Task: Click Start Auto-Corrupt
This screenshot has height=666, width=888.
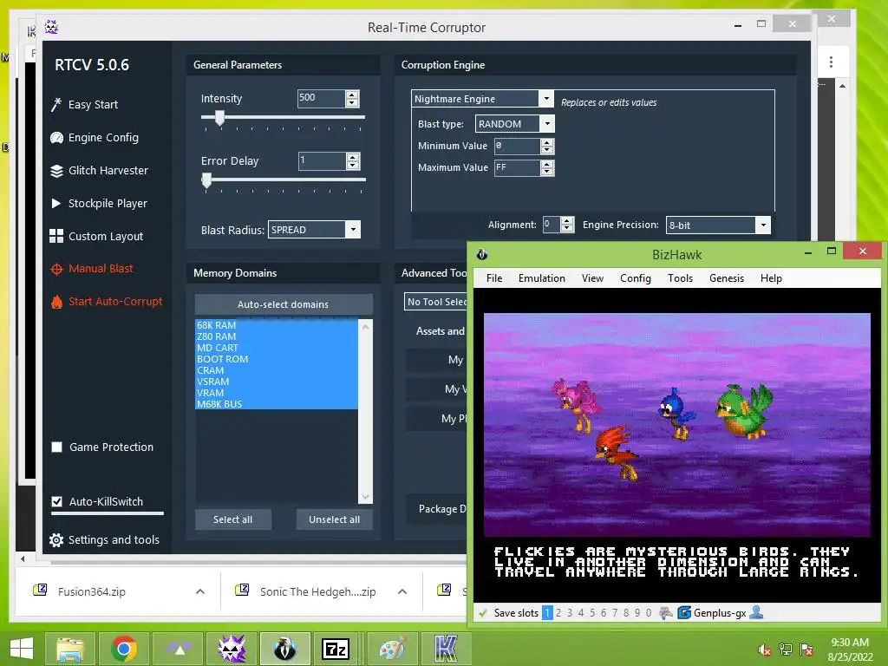Action: 107,301
